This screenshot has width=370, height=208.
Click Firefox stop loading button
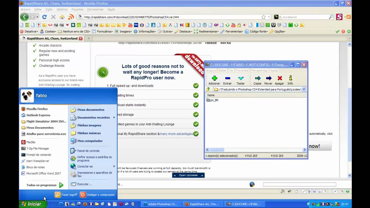(53, 17)
